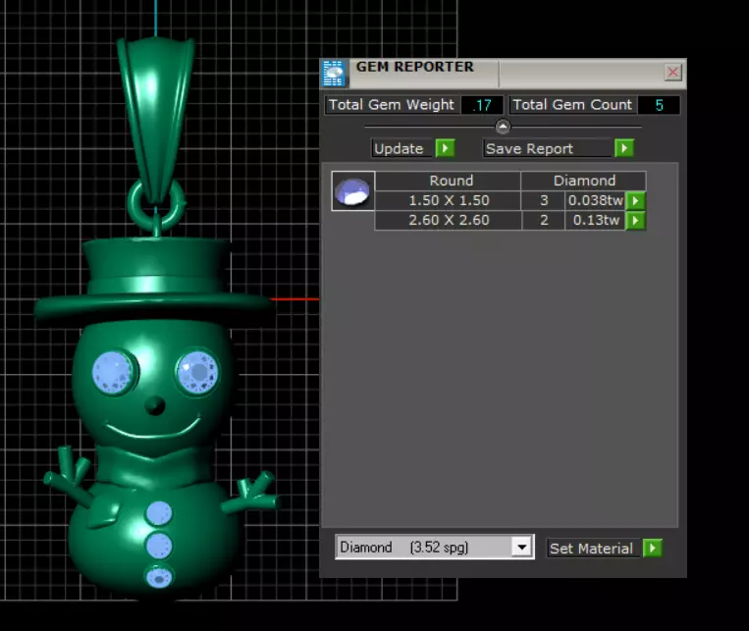Click the Gem Reporter panel icon
The image size is (749, 631).
click(334, 74)
